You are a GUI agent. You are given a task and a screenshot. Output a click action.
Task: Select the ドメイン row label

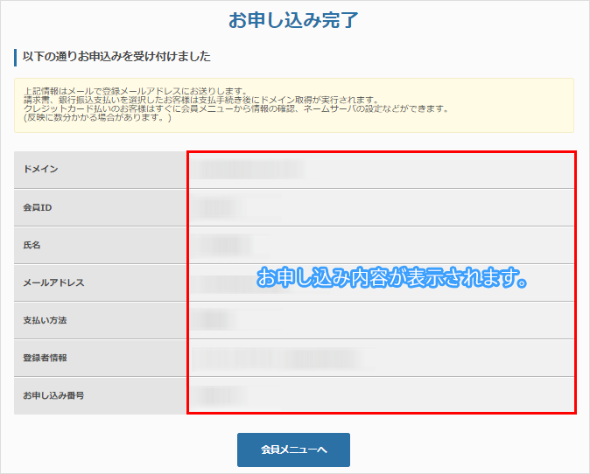[40, 169]
